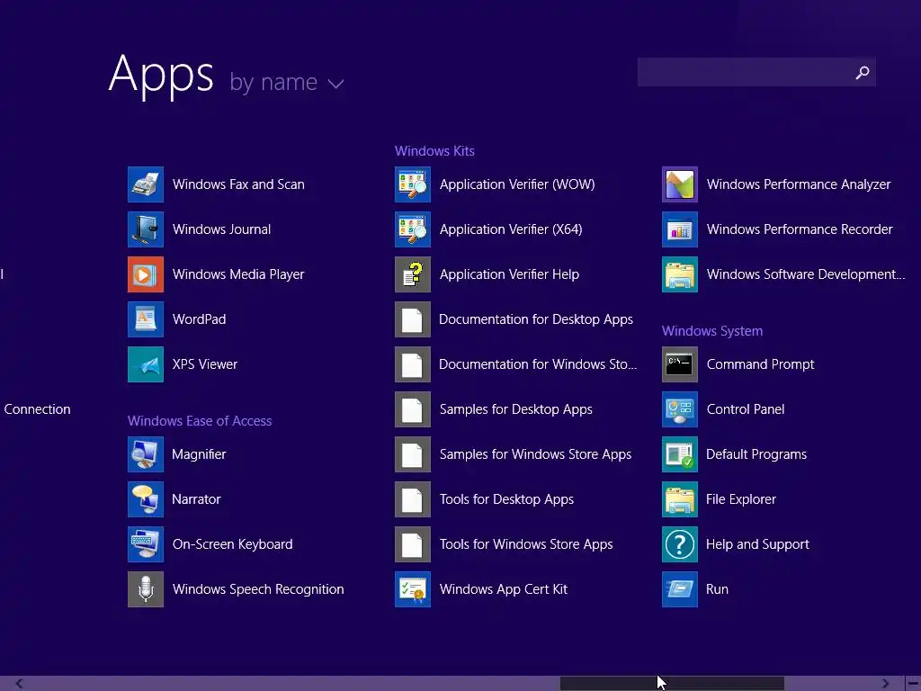Open 'Tools for Windows Store Apps' label

point(526,544)
